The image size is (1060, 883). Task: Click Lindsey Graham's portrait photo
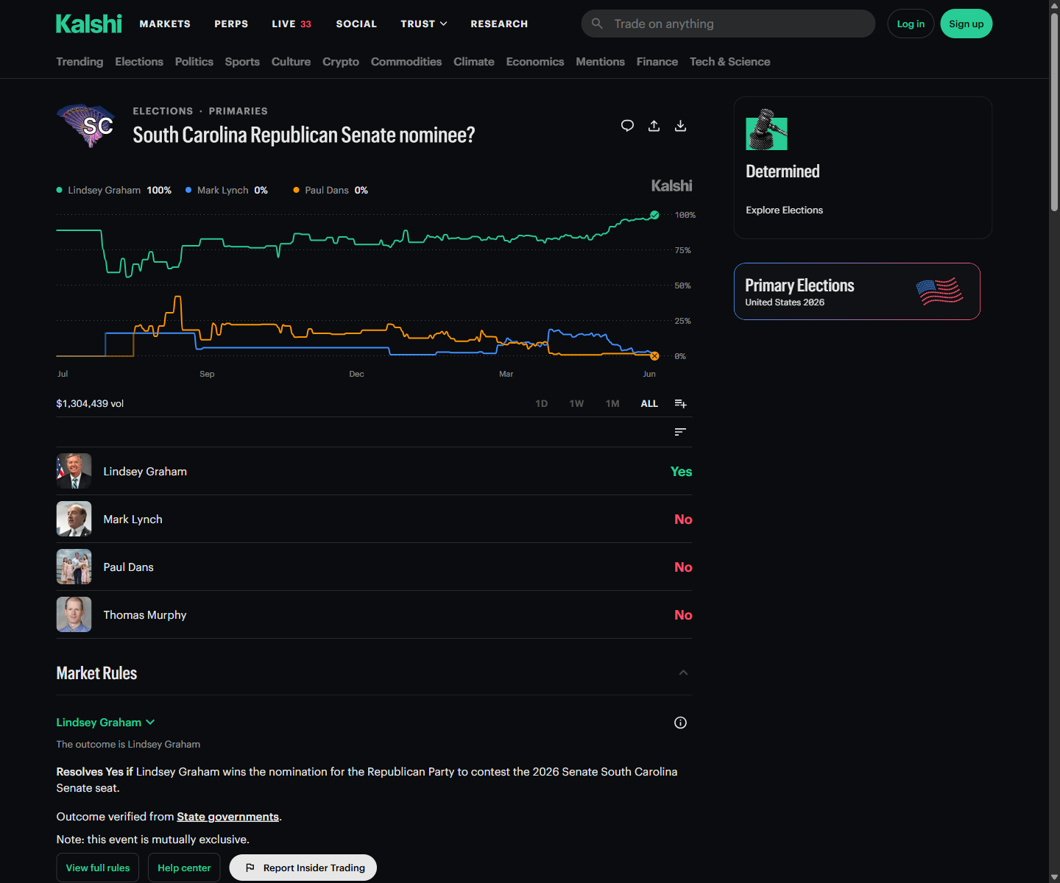74,471
